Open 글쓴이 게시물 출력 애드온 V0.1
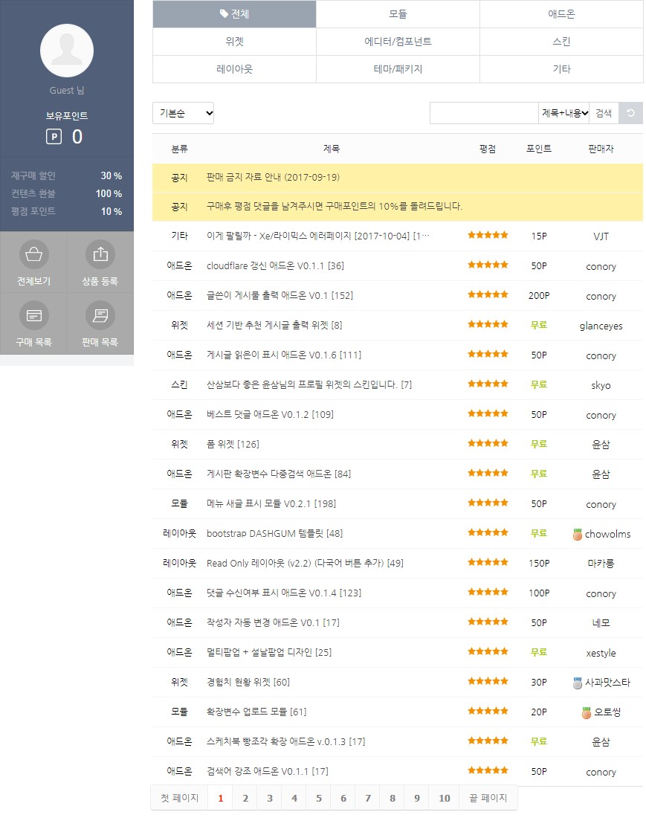 (x=280, y=295)
